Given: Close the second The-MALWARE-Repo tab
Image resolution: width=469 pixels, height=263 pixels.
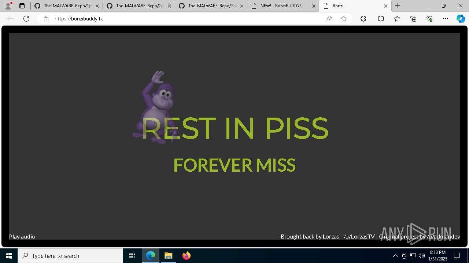Looking at the screenshot, I should pyautogui.click(x=169, y=6).
